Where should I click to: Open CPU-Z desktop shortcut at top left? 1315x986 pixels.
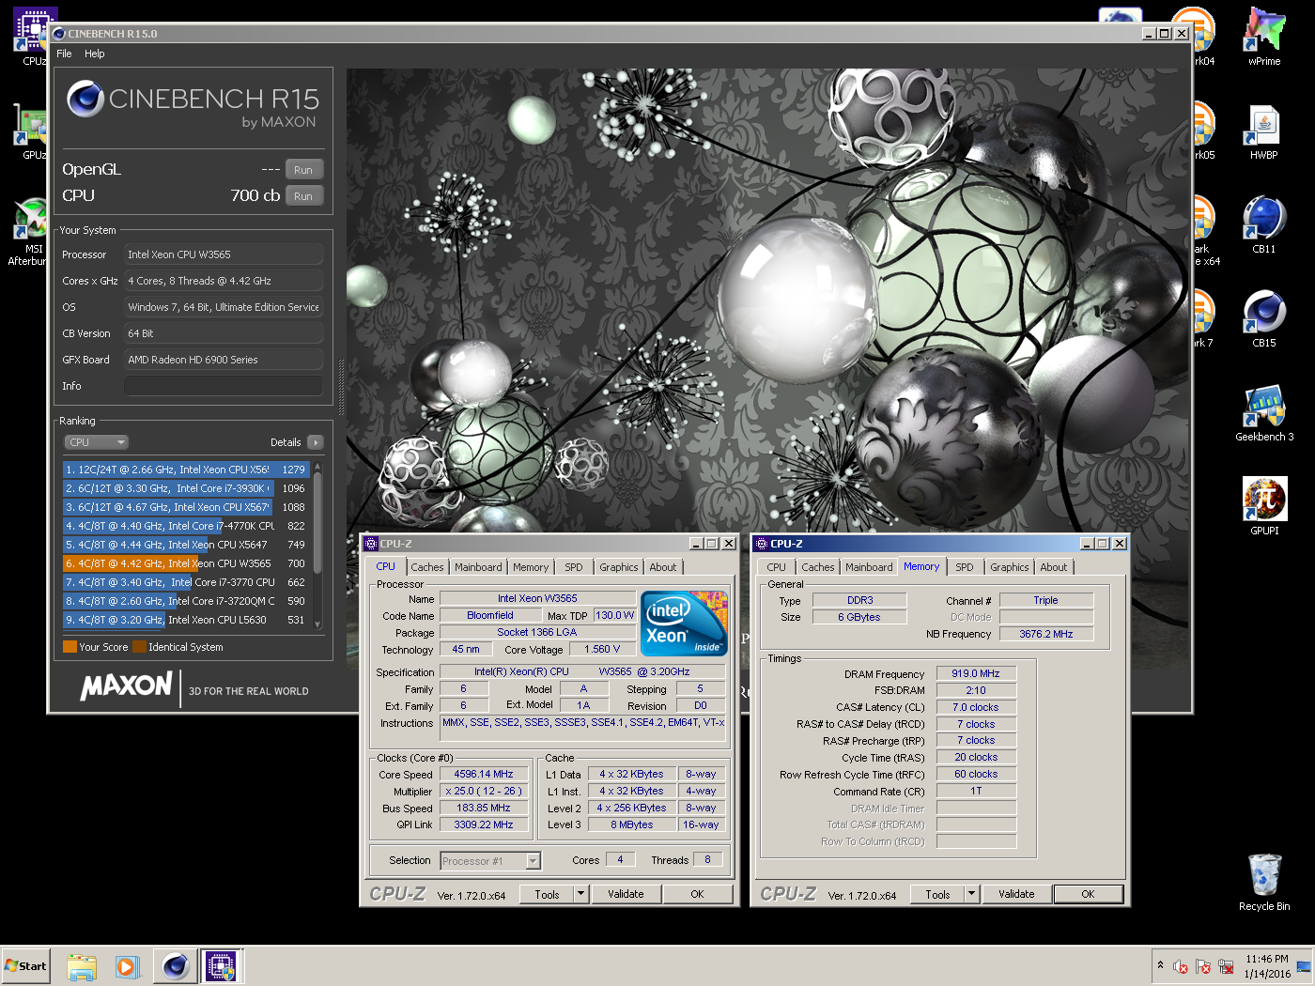pos(32,38)
